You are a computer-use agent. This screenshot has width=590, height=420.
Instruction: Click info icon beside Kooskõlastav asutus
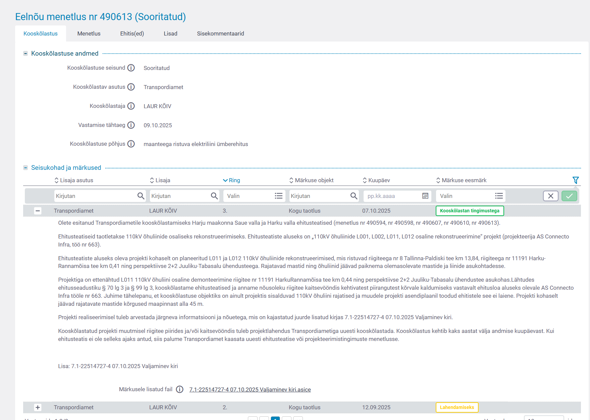click(x=131, y=87)
